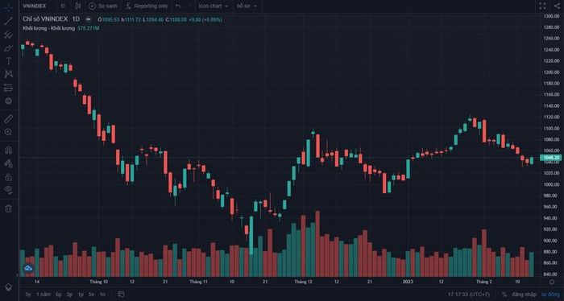Viewport: 564px width, 301px height.
Task: Toggle hide all drawings eye icon
Action: (x=9, y=190)
